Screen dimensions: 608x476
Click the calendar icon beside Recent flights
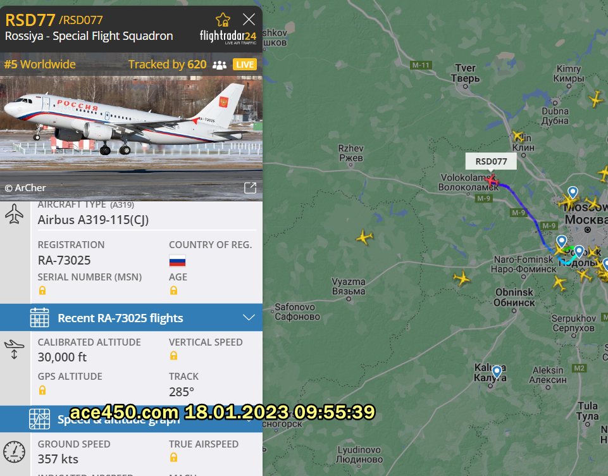[40, 318]
